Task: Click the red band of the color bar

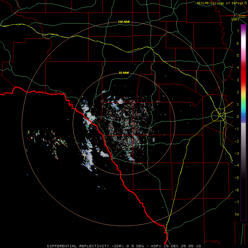Action: [243, 76]
